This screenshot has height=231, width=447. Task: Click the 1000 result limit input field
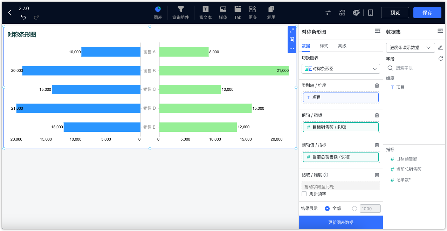click(370, 208)
